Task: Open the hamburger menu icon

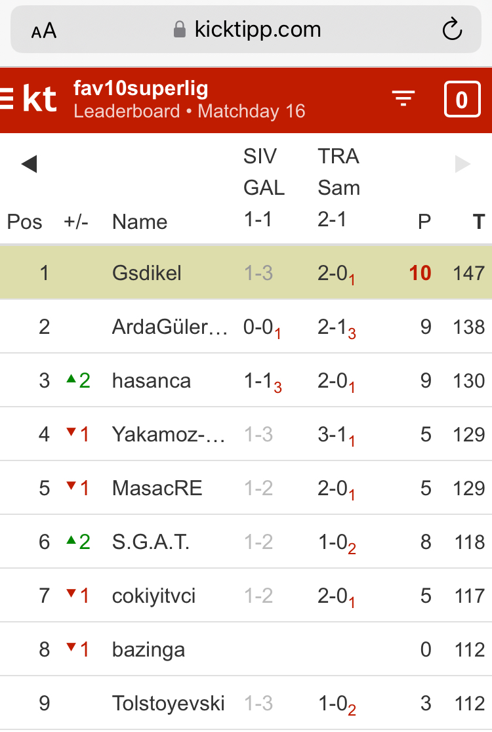Action: pyautogui.click(x=7, y=99)
